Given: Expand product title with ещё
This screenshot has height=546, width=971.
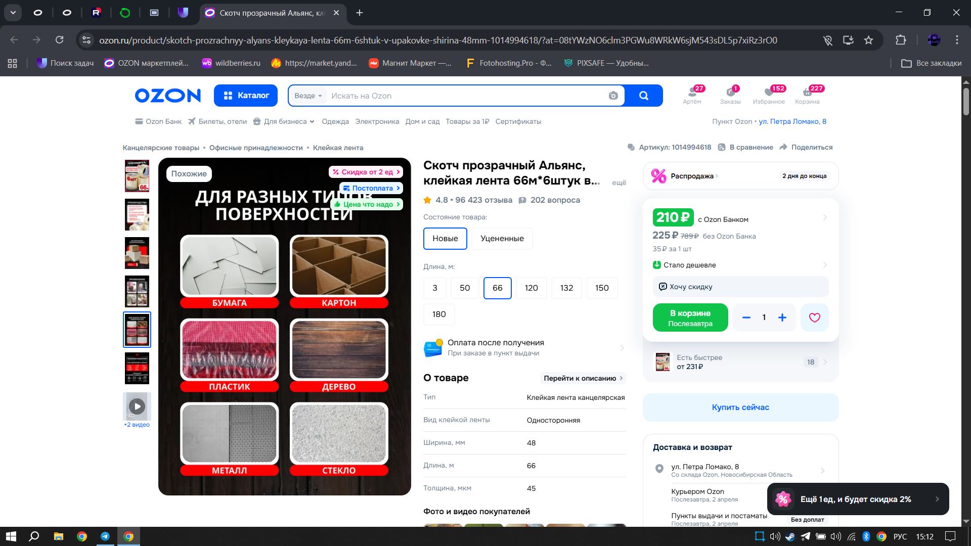Looking at the screenshot, I should (x=619, y=183).
